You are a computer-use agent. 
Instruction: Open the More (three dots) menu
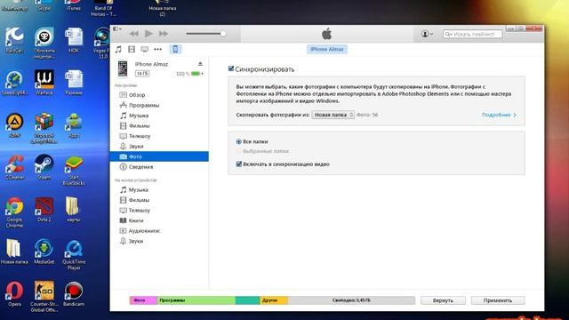point(158,49)
